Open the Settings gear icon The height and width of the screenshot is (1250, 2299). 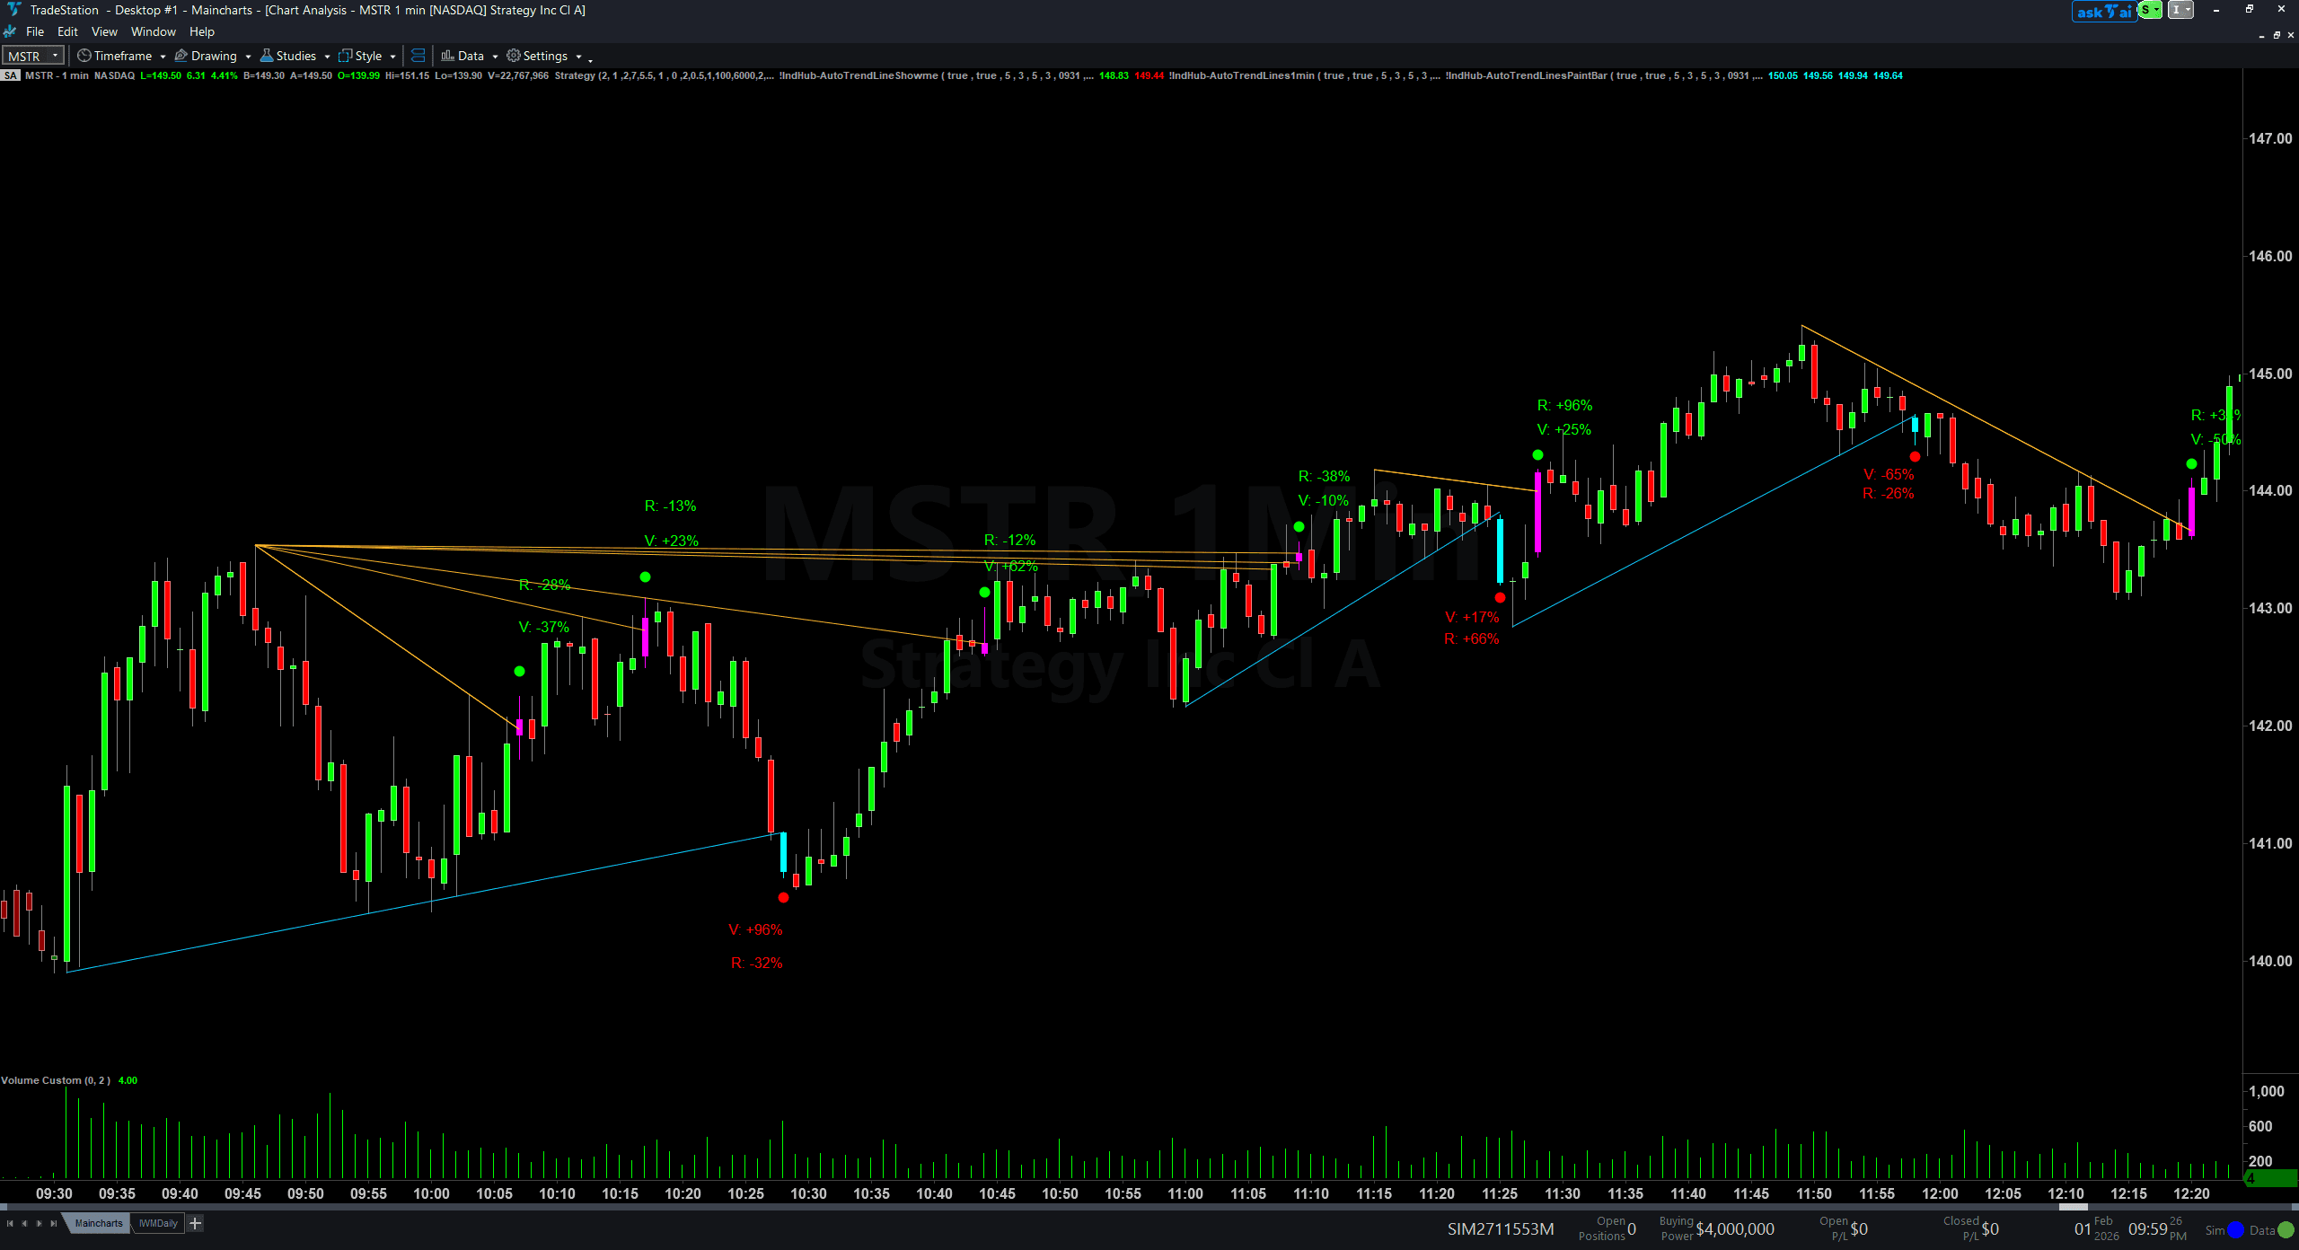[x=513, y=56]
